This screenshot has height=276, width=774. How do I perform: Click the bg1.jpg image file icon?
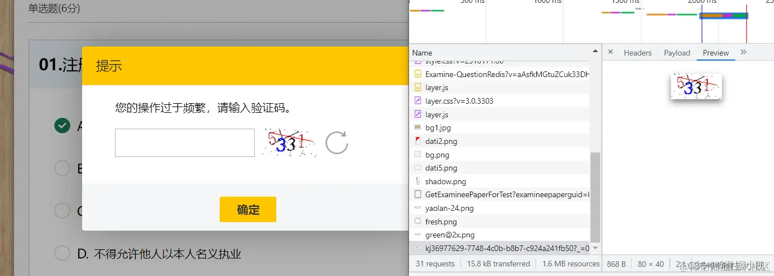418,128
